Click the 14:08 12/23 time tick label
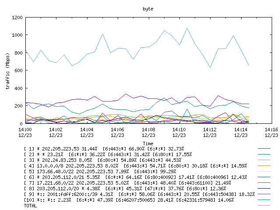280x210 pixels. 148,132
